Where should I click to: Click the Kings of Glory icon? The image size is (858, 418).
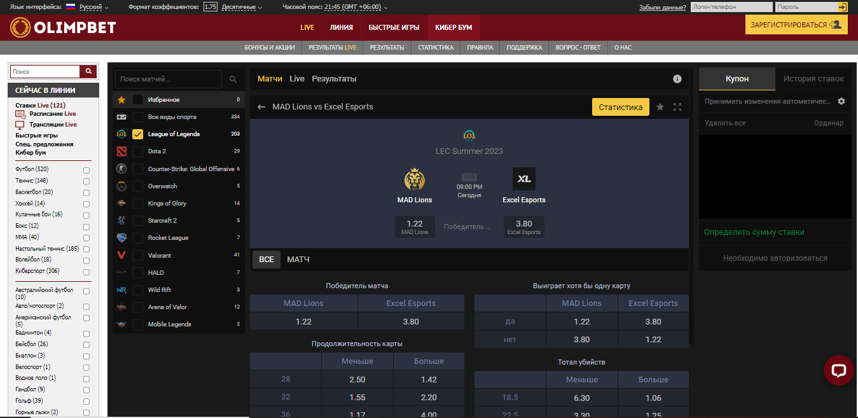tap(121, 203)
